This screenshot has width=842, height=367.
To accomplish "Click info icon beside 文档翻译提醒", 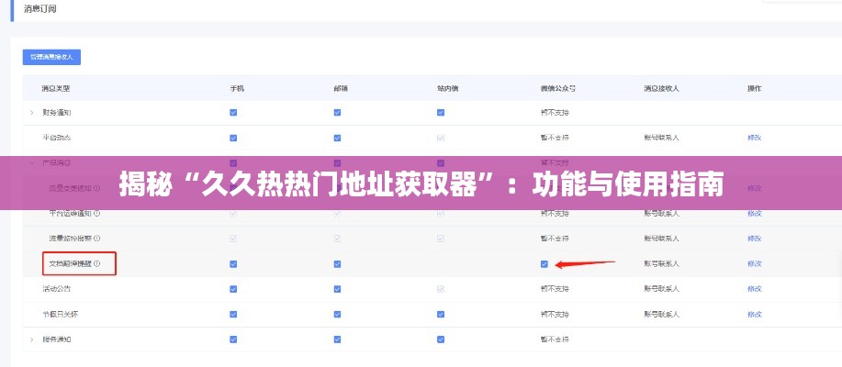I will pos(97,263).
